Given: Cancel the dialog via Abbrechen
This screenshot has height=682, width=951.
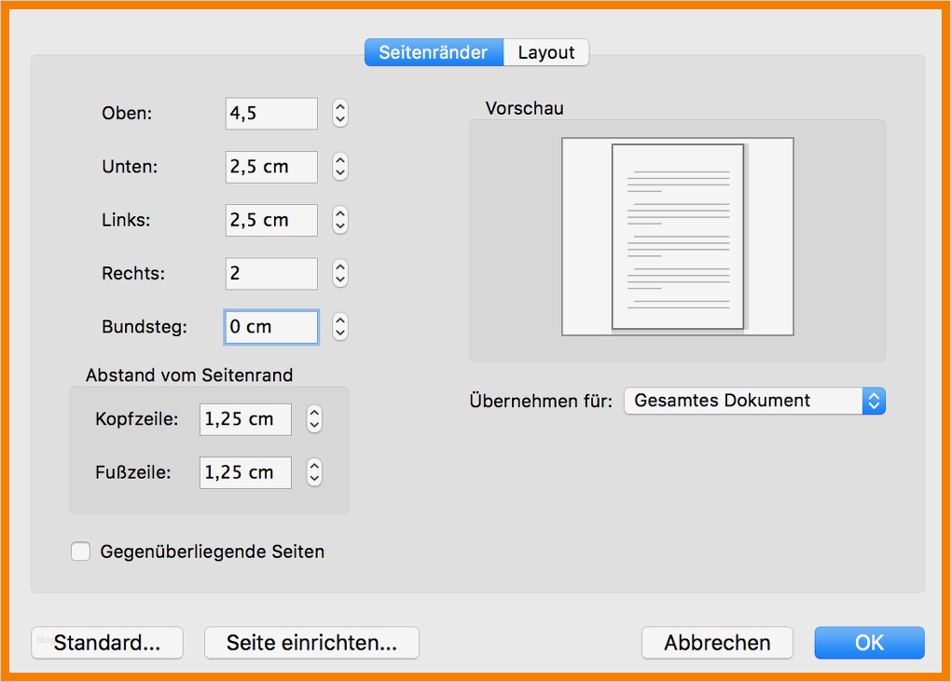Looking at the screenshot, I should 716,643.
